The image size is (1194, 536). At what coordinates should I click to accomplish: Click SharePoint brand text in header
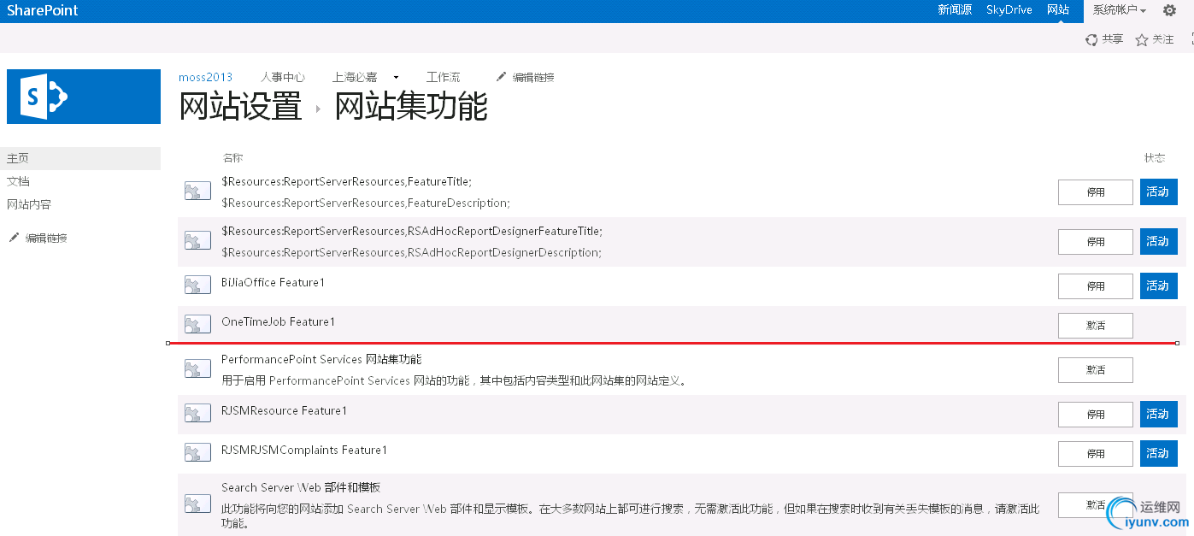tap(43, 10)
